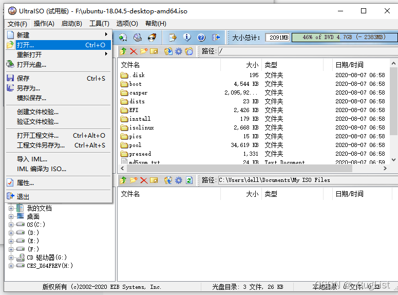Expand the (E:) drive node

11,241
